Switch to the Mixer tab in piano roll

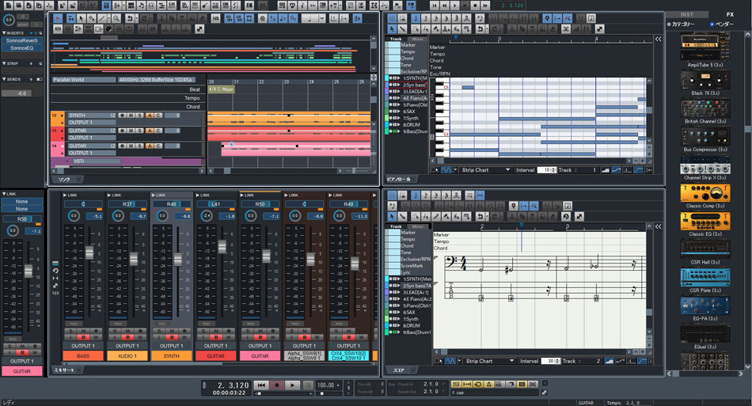(417, 39)
